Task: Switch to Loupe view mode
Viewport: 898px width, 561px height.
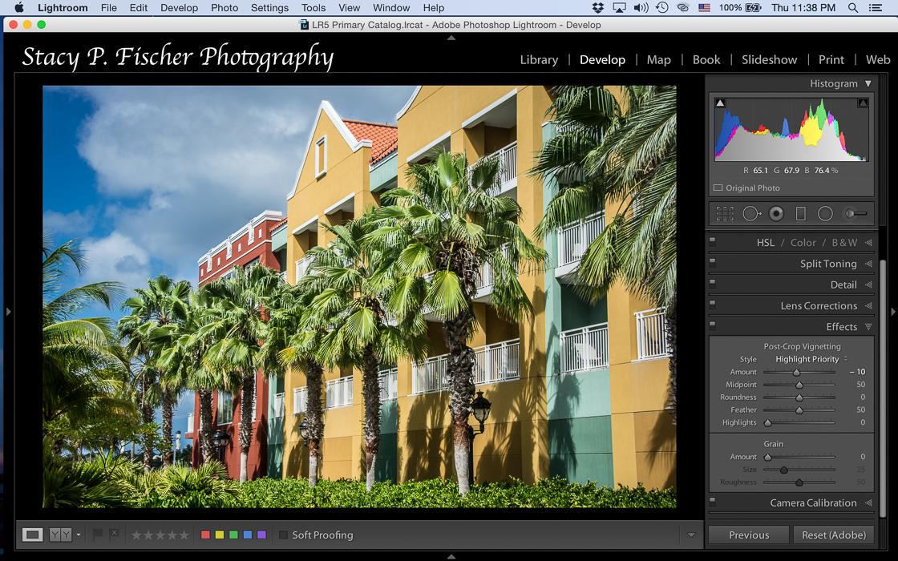Action: pos(32,535)
